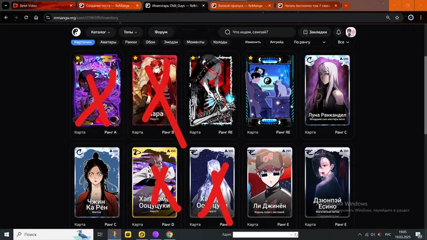Go to the browser home page
The height and width of the screenshot is (240, 427).
36,17
